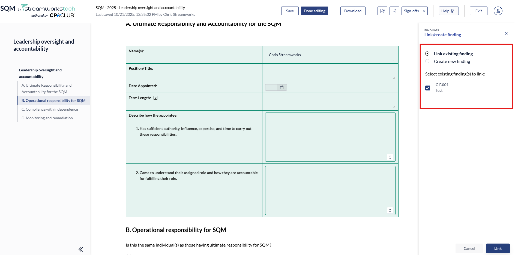Viewport: 515px width, 255px height.
Task: Click the Done editing button
Action: pyautogui.click(x=314, y=11)
